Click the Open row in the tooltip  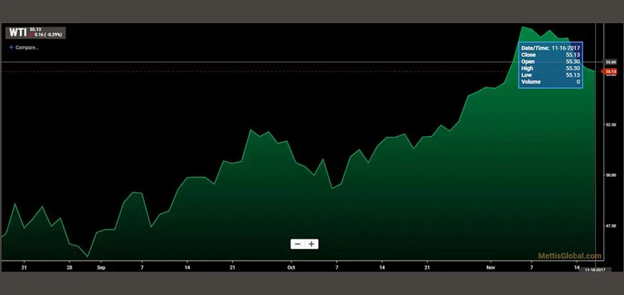pos(550,62)
